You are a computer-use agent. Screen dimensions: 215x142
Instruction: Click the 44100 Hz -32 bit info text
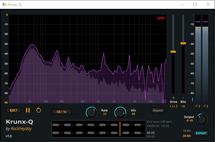[x=158, y=126]
